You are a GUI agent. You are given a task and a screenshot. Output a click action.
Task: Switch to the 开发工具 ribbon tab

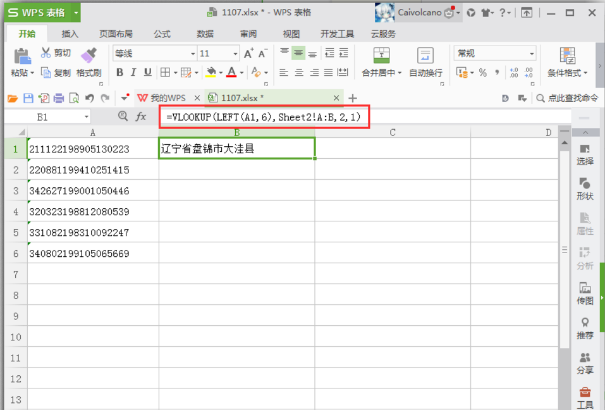[337, 34]
